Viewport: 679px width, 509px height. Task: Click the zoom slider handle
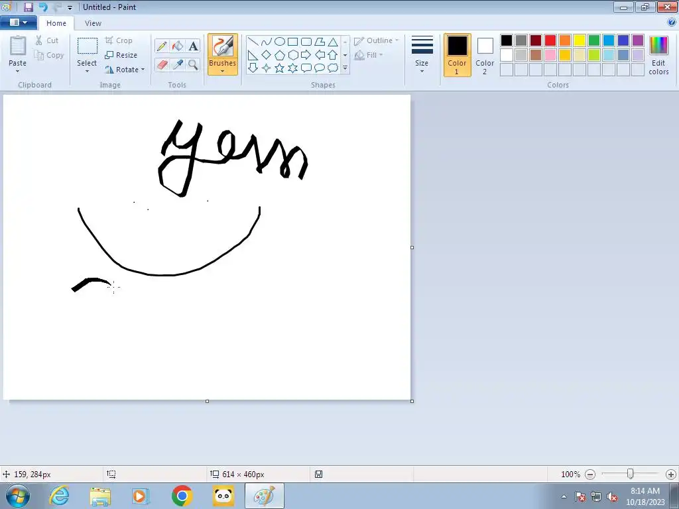click(x=631, y=474)
